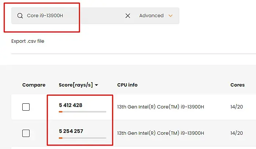Click the score bar under 5 254 257
Viewport: 256px width, 149px height.
tap(83, 138)
